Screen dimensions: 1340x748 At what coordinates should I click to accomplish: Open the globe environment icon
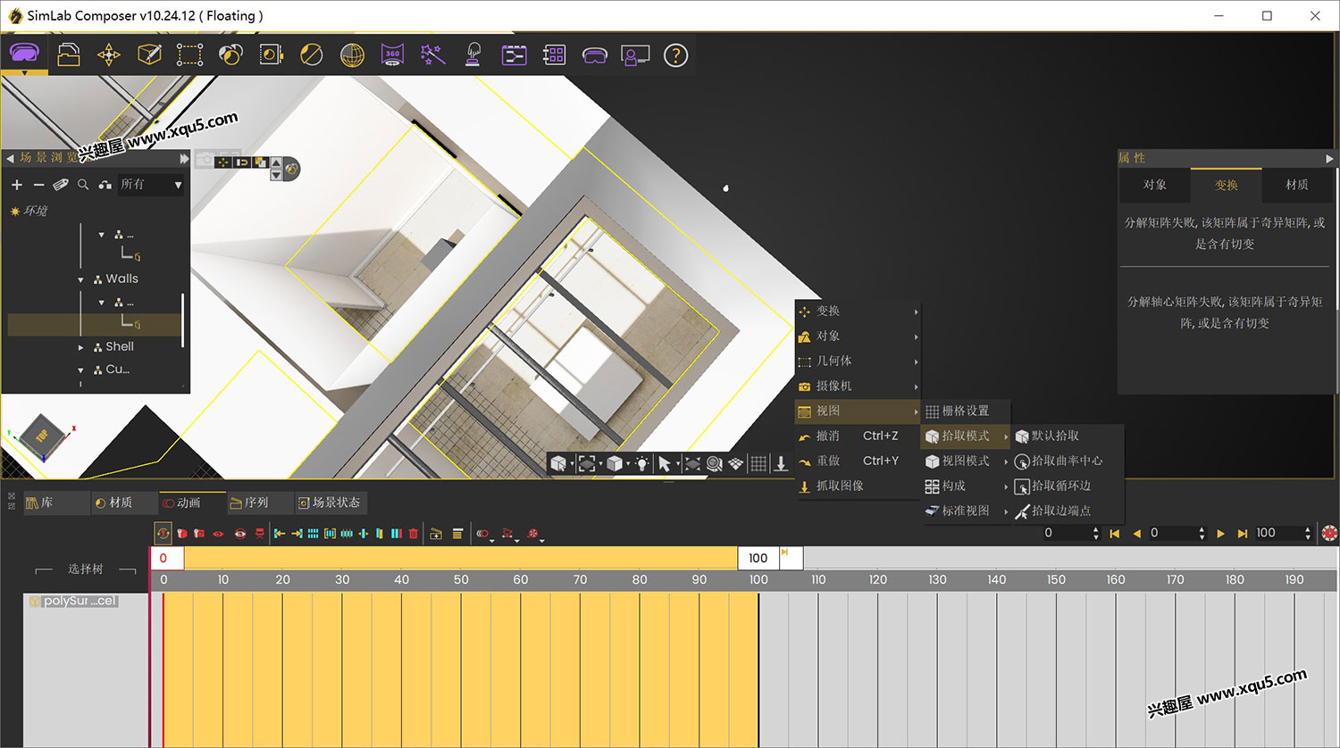click(x=352, y=55)
